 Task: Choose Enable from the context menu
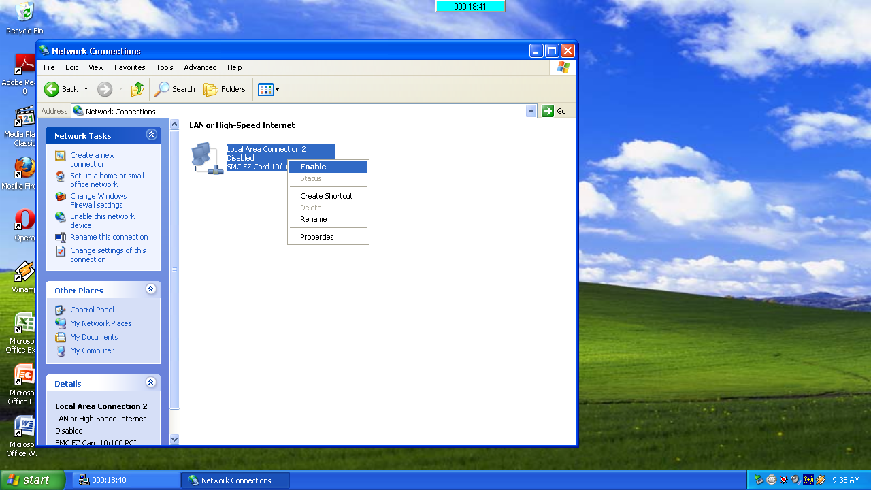328,167
